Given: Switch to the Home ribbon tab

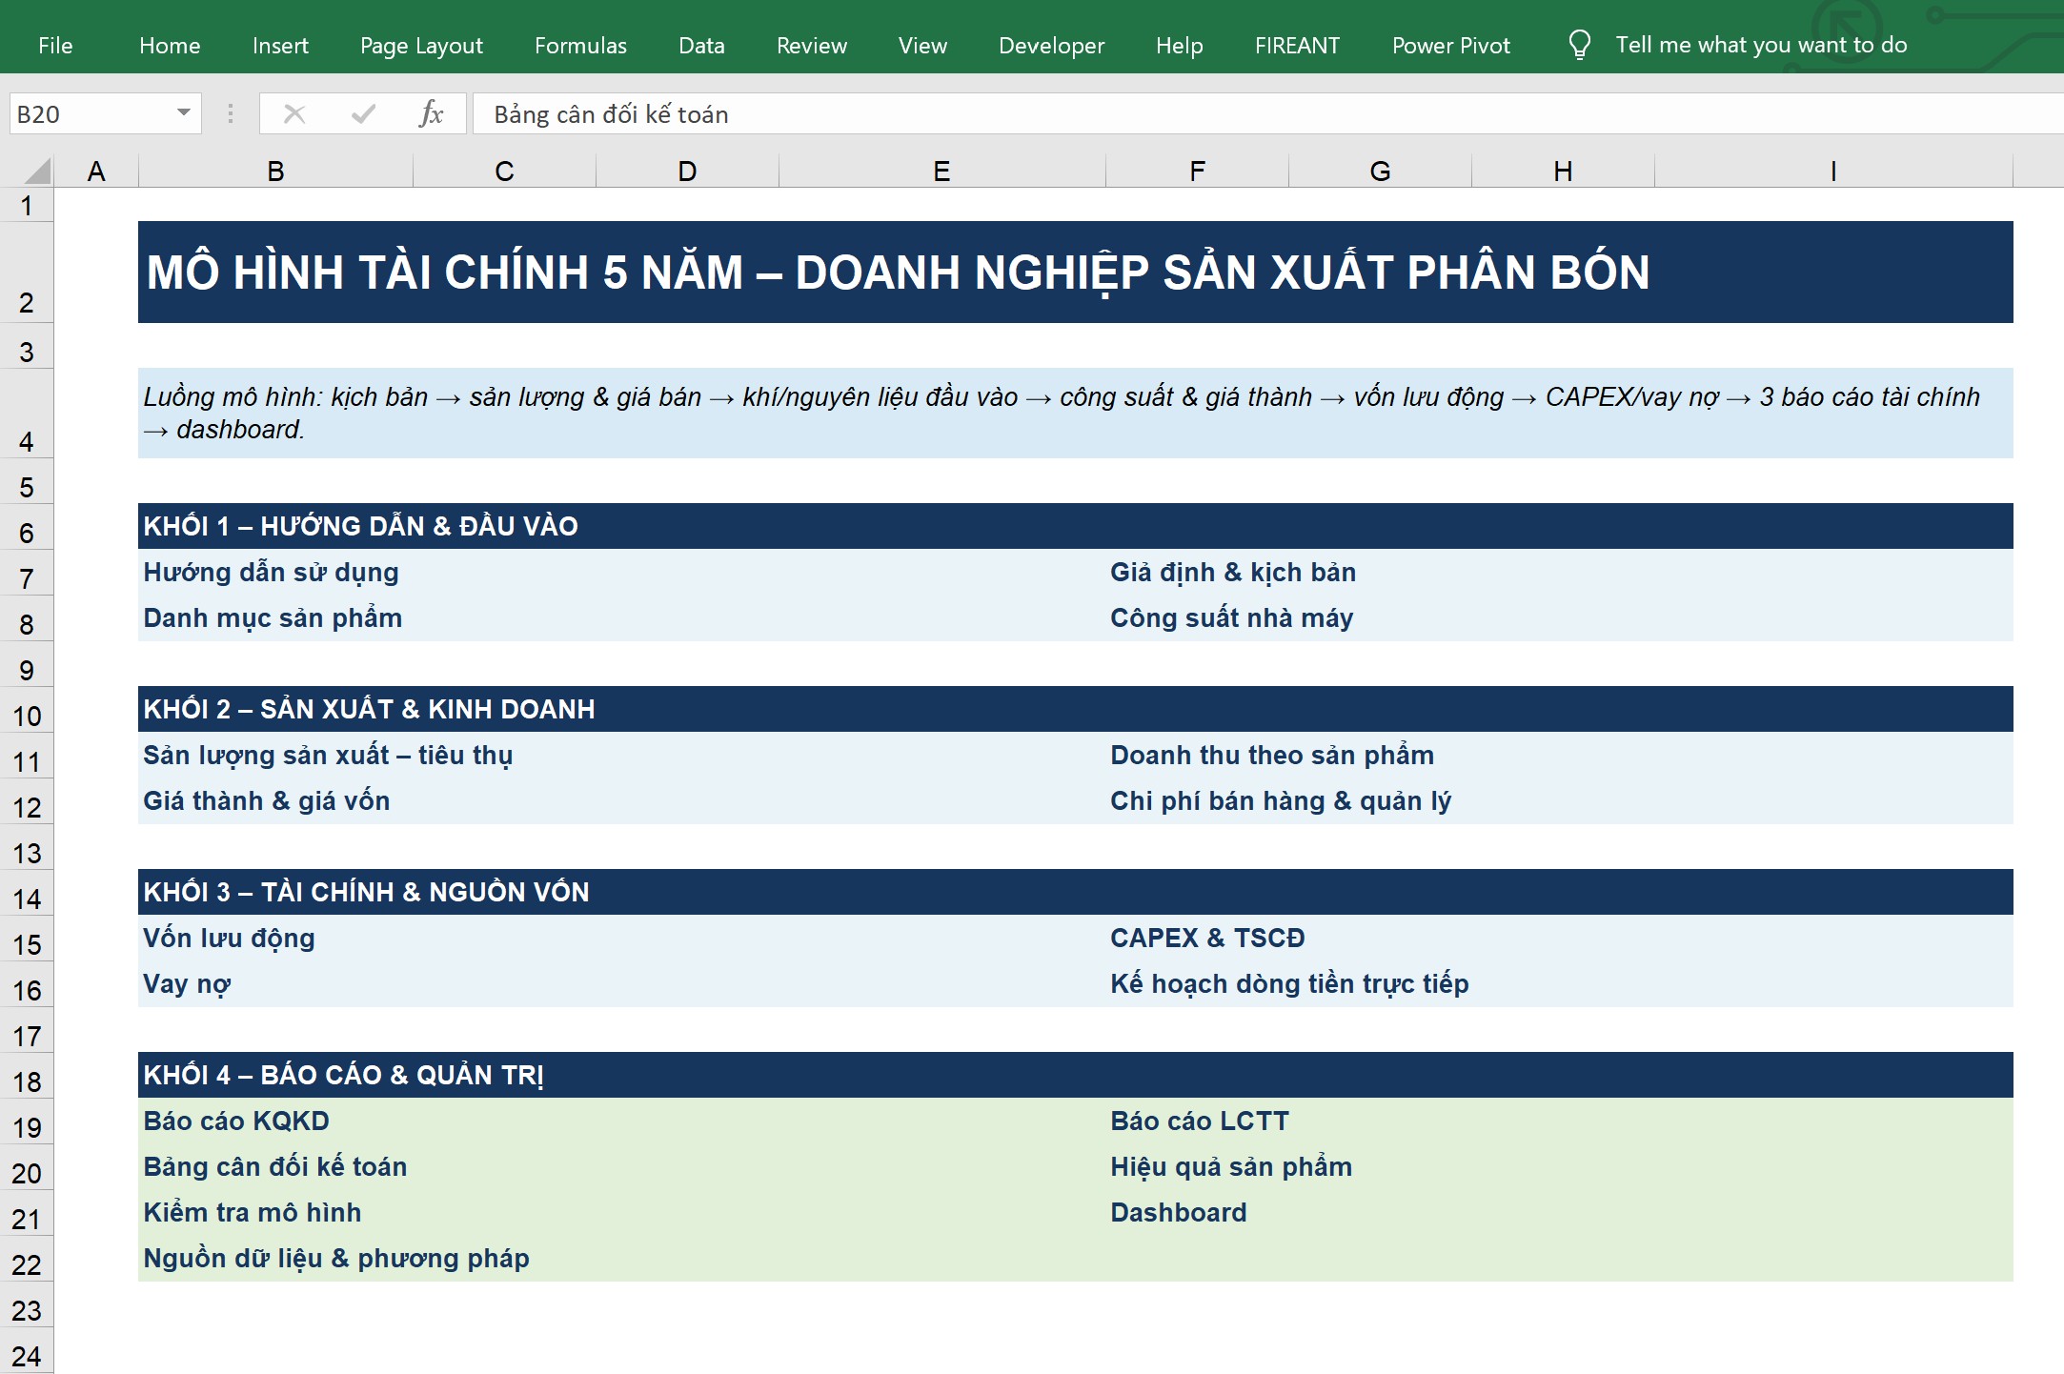Looking at the screenshot, I should click(x=170, y=45).
